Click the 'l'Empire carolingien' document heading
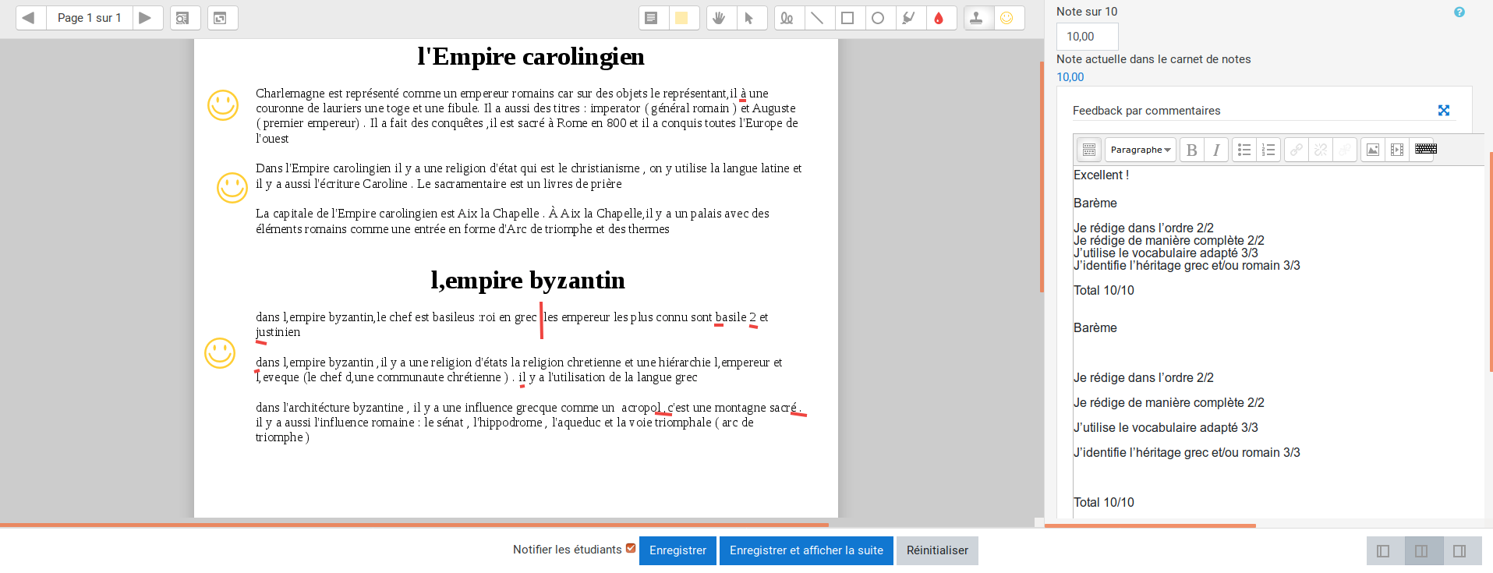This screenshot has height=573, width=1493. 531,56
